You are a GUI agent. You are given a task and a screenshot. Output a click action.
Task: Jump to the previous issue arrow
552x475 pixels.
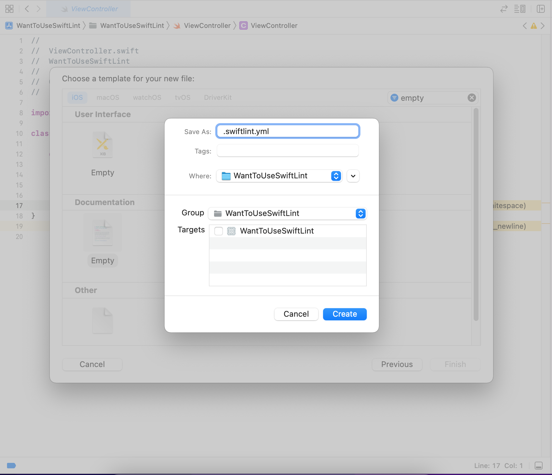525,26
